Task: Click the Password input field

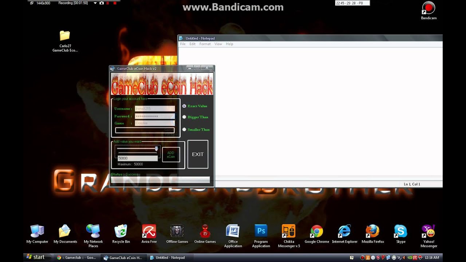Action: 155,116
